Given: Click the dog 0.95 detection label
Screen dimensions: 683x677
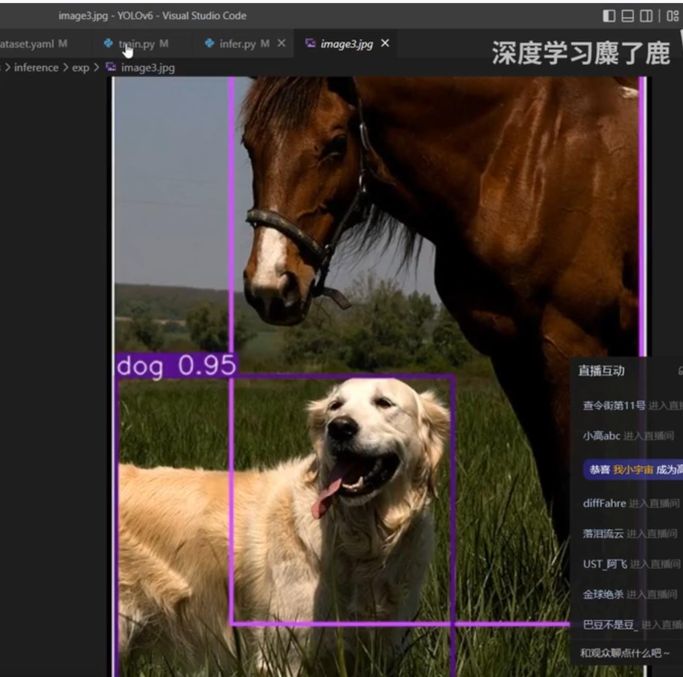Looking at the screenshot, I should [x=176, y=366].
